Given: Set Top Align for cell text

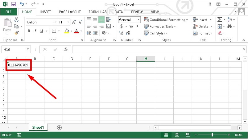Looking at the screenshot, I should [89, 19].
